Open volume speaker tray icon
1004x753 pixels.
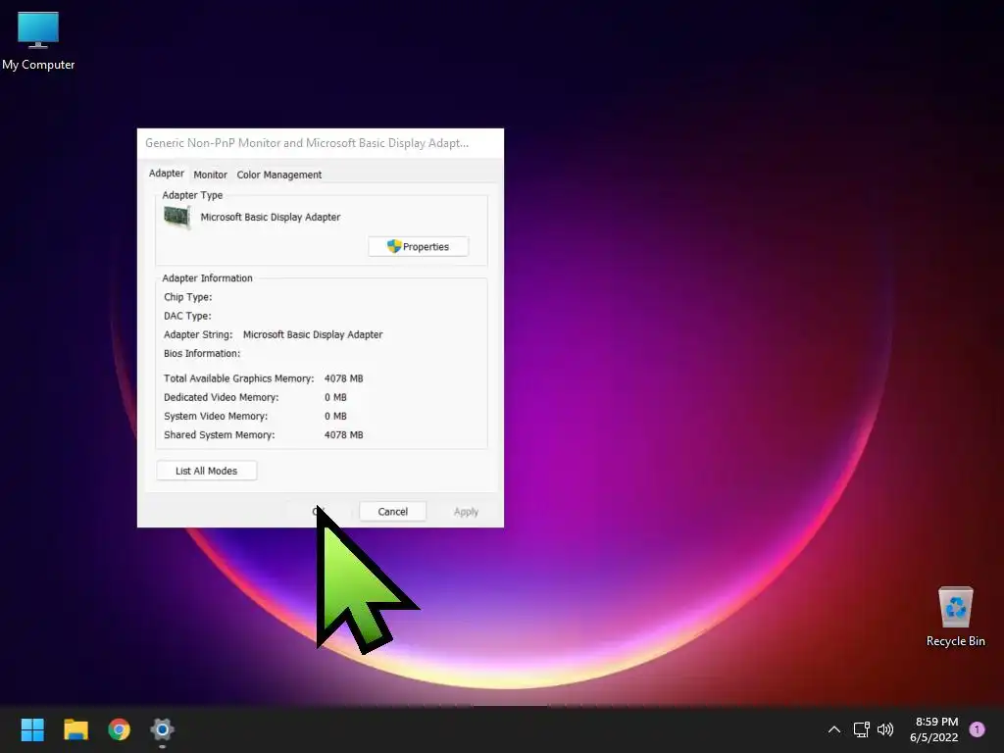pyautogui.click(x=885, y=729)
